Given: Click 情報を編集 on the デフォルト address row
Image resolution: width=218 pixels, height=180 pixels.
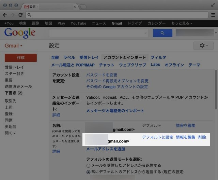Looking at the screenshot, I should pos(186,126).
